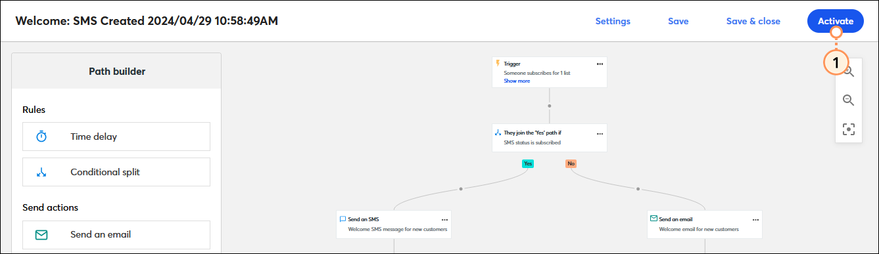Click the Send actions section label
Viewport: 879px width, 254px height.
click(x=50, y=207)
